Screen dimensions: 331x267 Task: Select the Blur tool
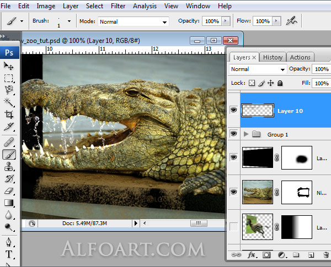point(8,215)
